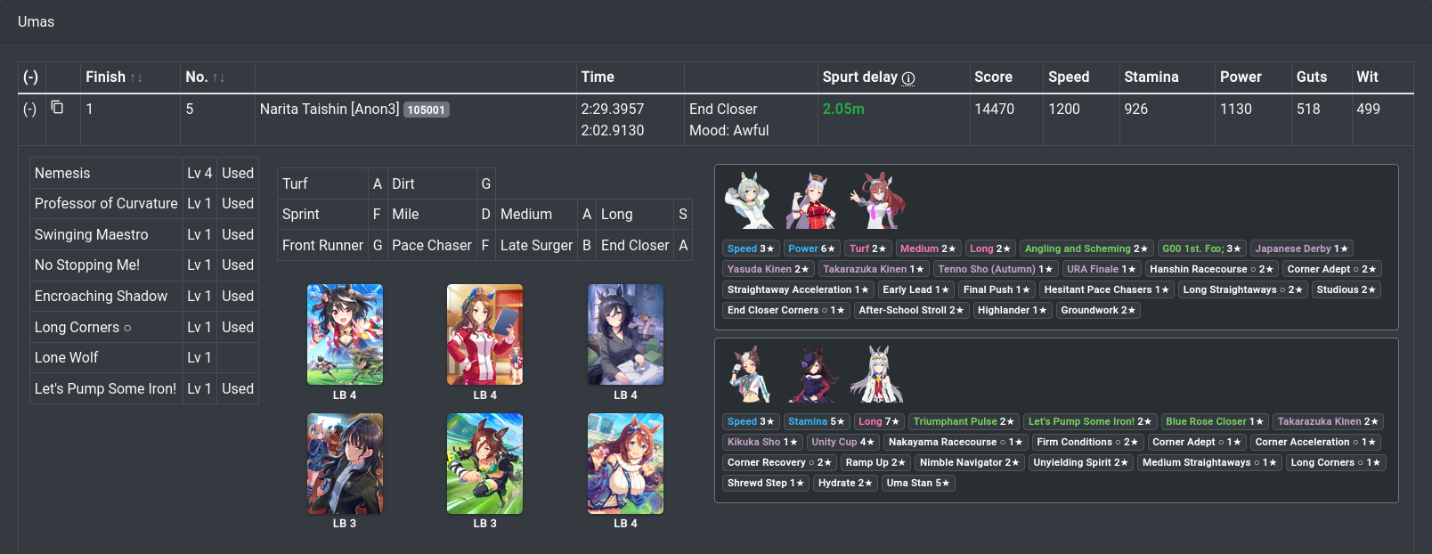Click the Late Surger aptitude cell
The image size is (1432, 554).
[536, 245]
